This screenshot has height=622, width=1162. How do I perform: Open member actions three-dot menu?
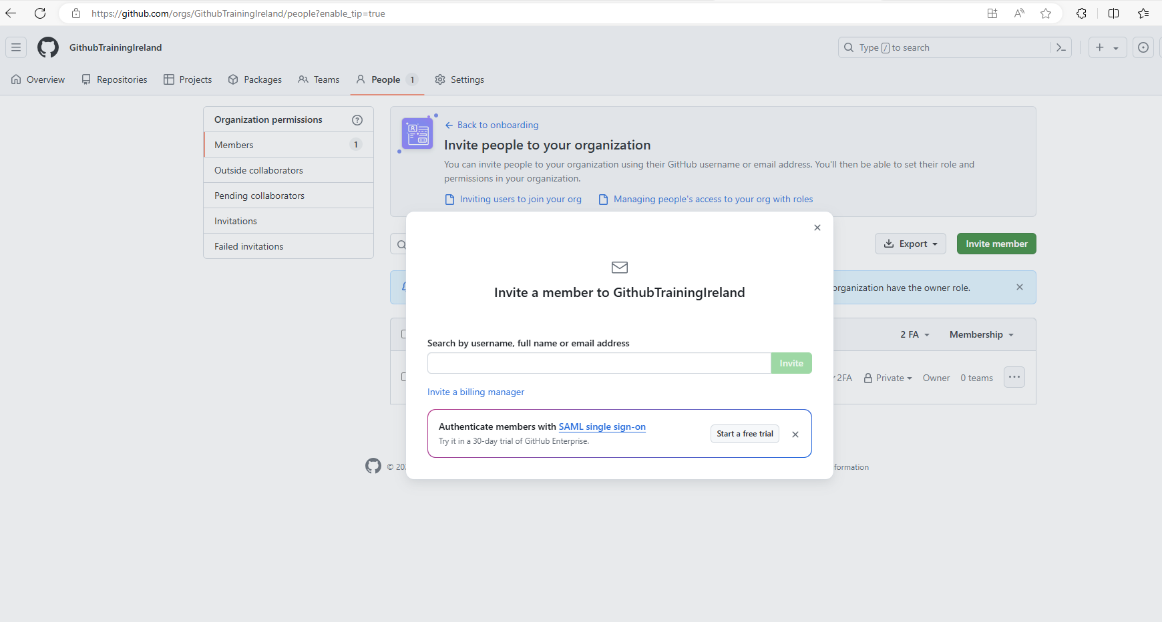pos(1014,377)
